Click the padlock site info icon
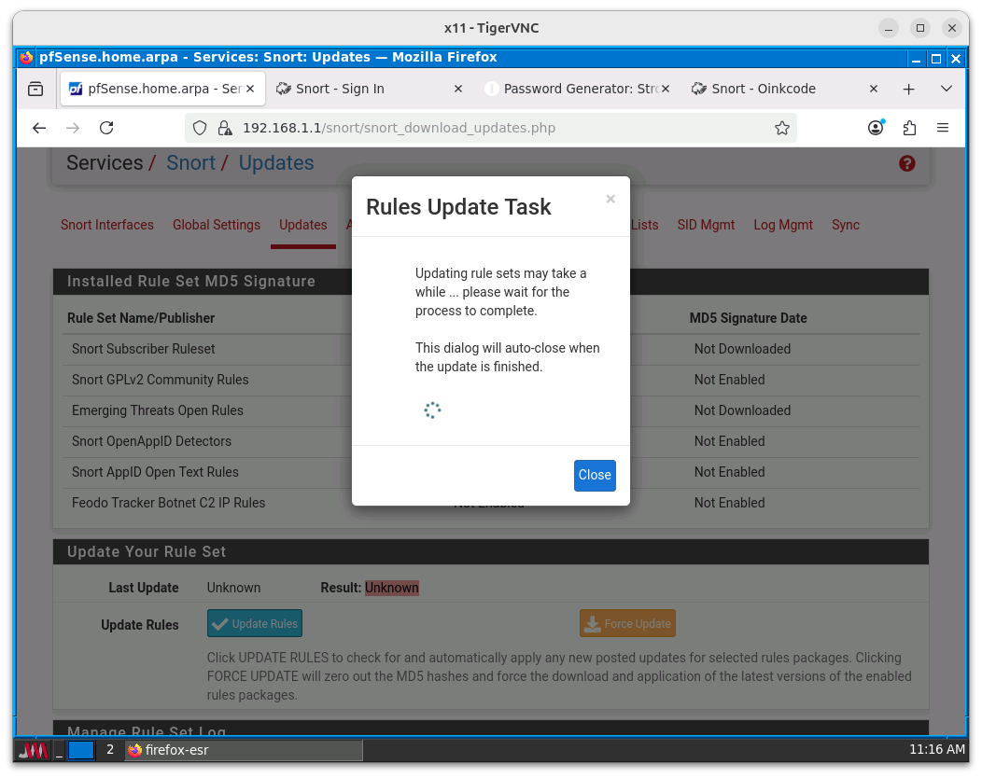 pos(224,128)
